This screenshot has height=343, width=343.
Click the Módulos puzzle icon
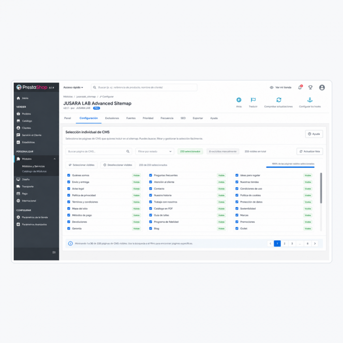[x=19, y=159]
